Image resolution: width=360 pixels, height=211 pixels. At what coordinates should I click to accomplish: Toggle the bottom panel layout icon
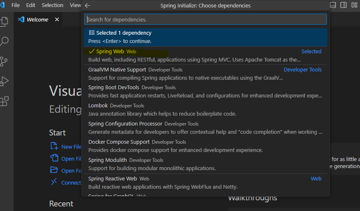click(x=333, y=5)
